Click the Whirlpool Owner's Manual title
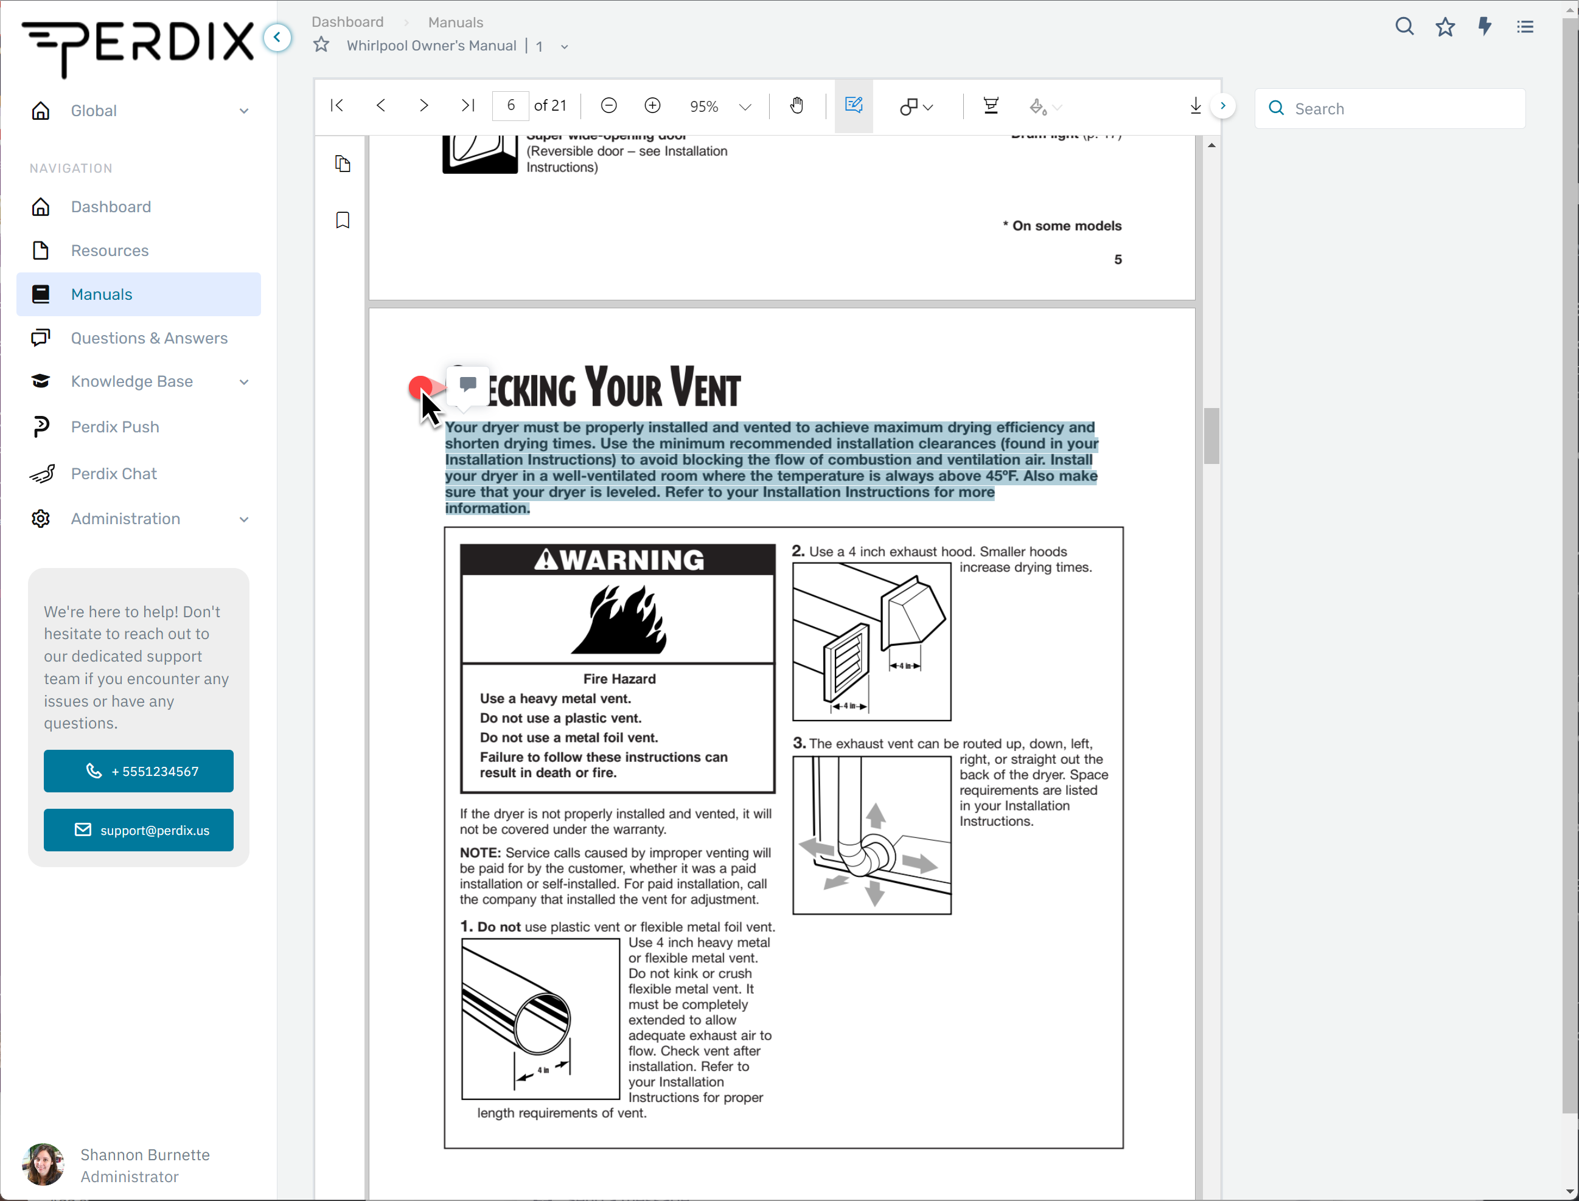Viewport: 1579px width, 1201px height. tap(431, 46)
